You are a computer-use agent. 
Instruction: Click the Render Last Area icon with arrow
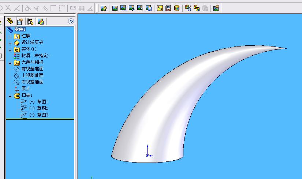click(x=132, y=8)
